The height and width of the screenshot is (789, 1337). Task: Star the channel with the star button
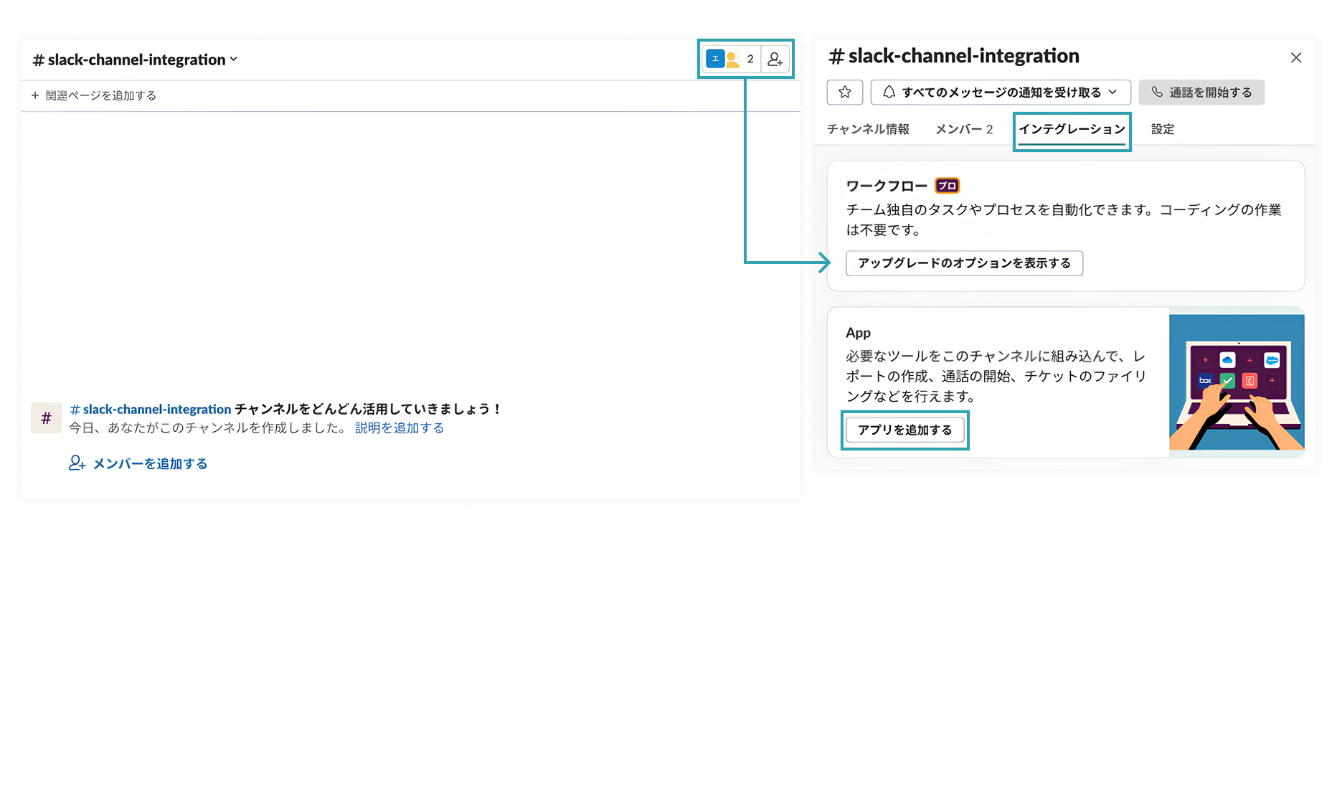click(844, 92)
